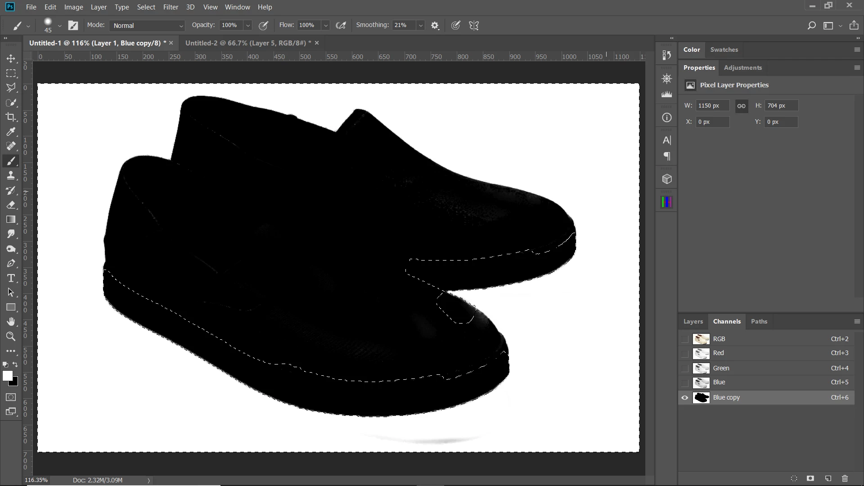Switch to the Layers tab

(x=693, y=321)
